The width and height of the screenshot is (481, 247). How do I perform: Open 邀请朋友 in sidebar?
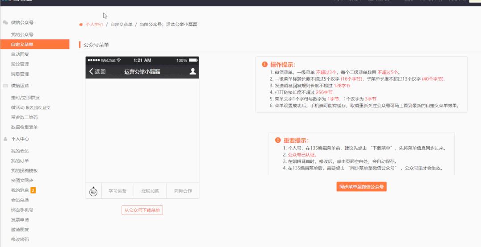pos(20,230)
